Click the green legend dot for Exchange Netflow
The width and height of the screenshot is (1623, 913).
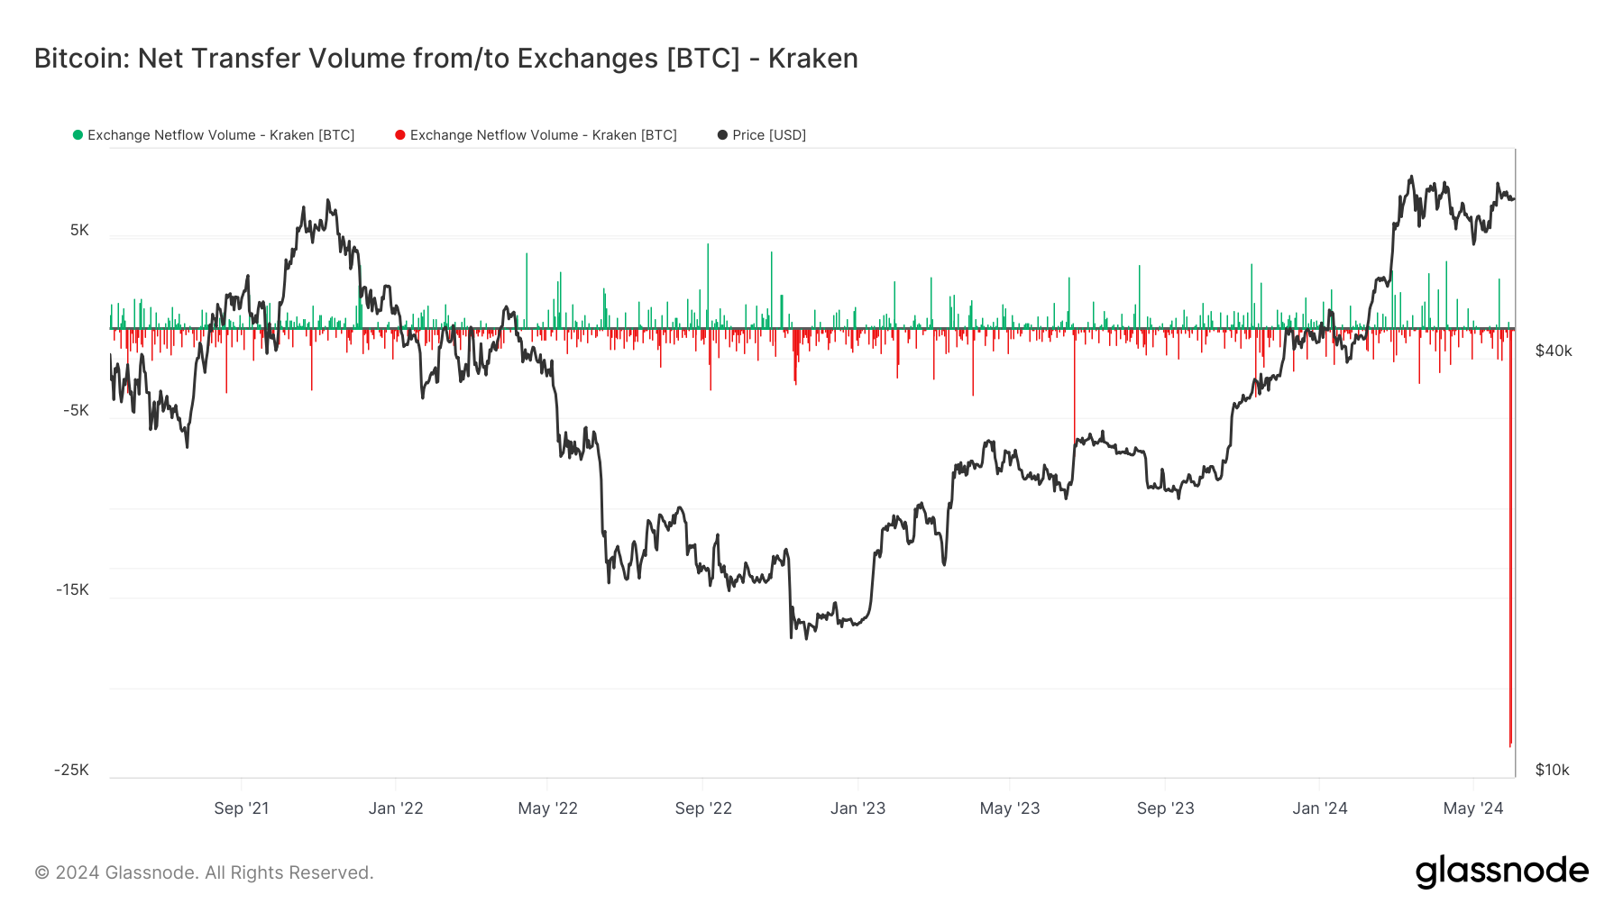(78, 135)
